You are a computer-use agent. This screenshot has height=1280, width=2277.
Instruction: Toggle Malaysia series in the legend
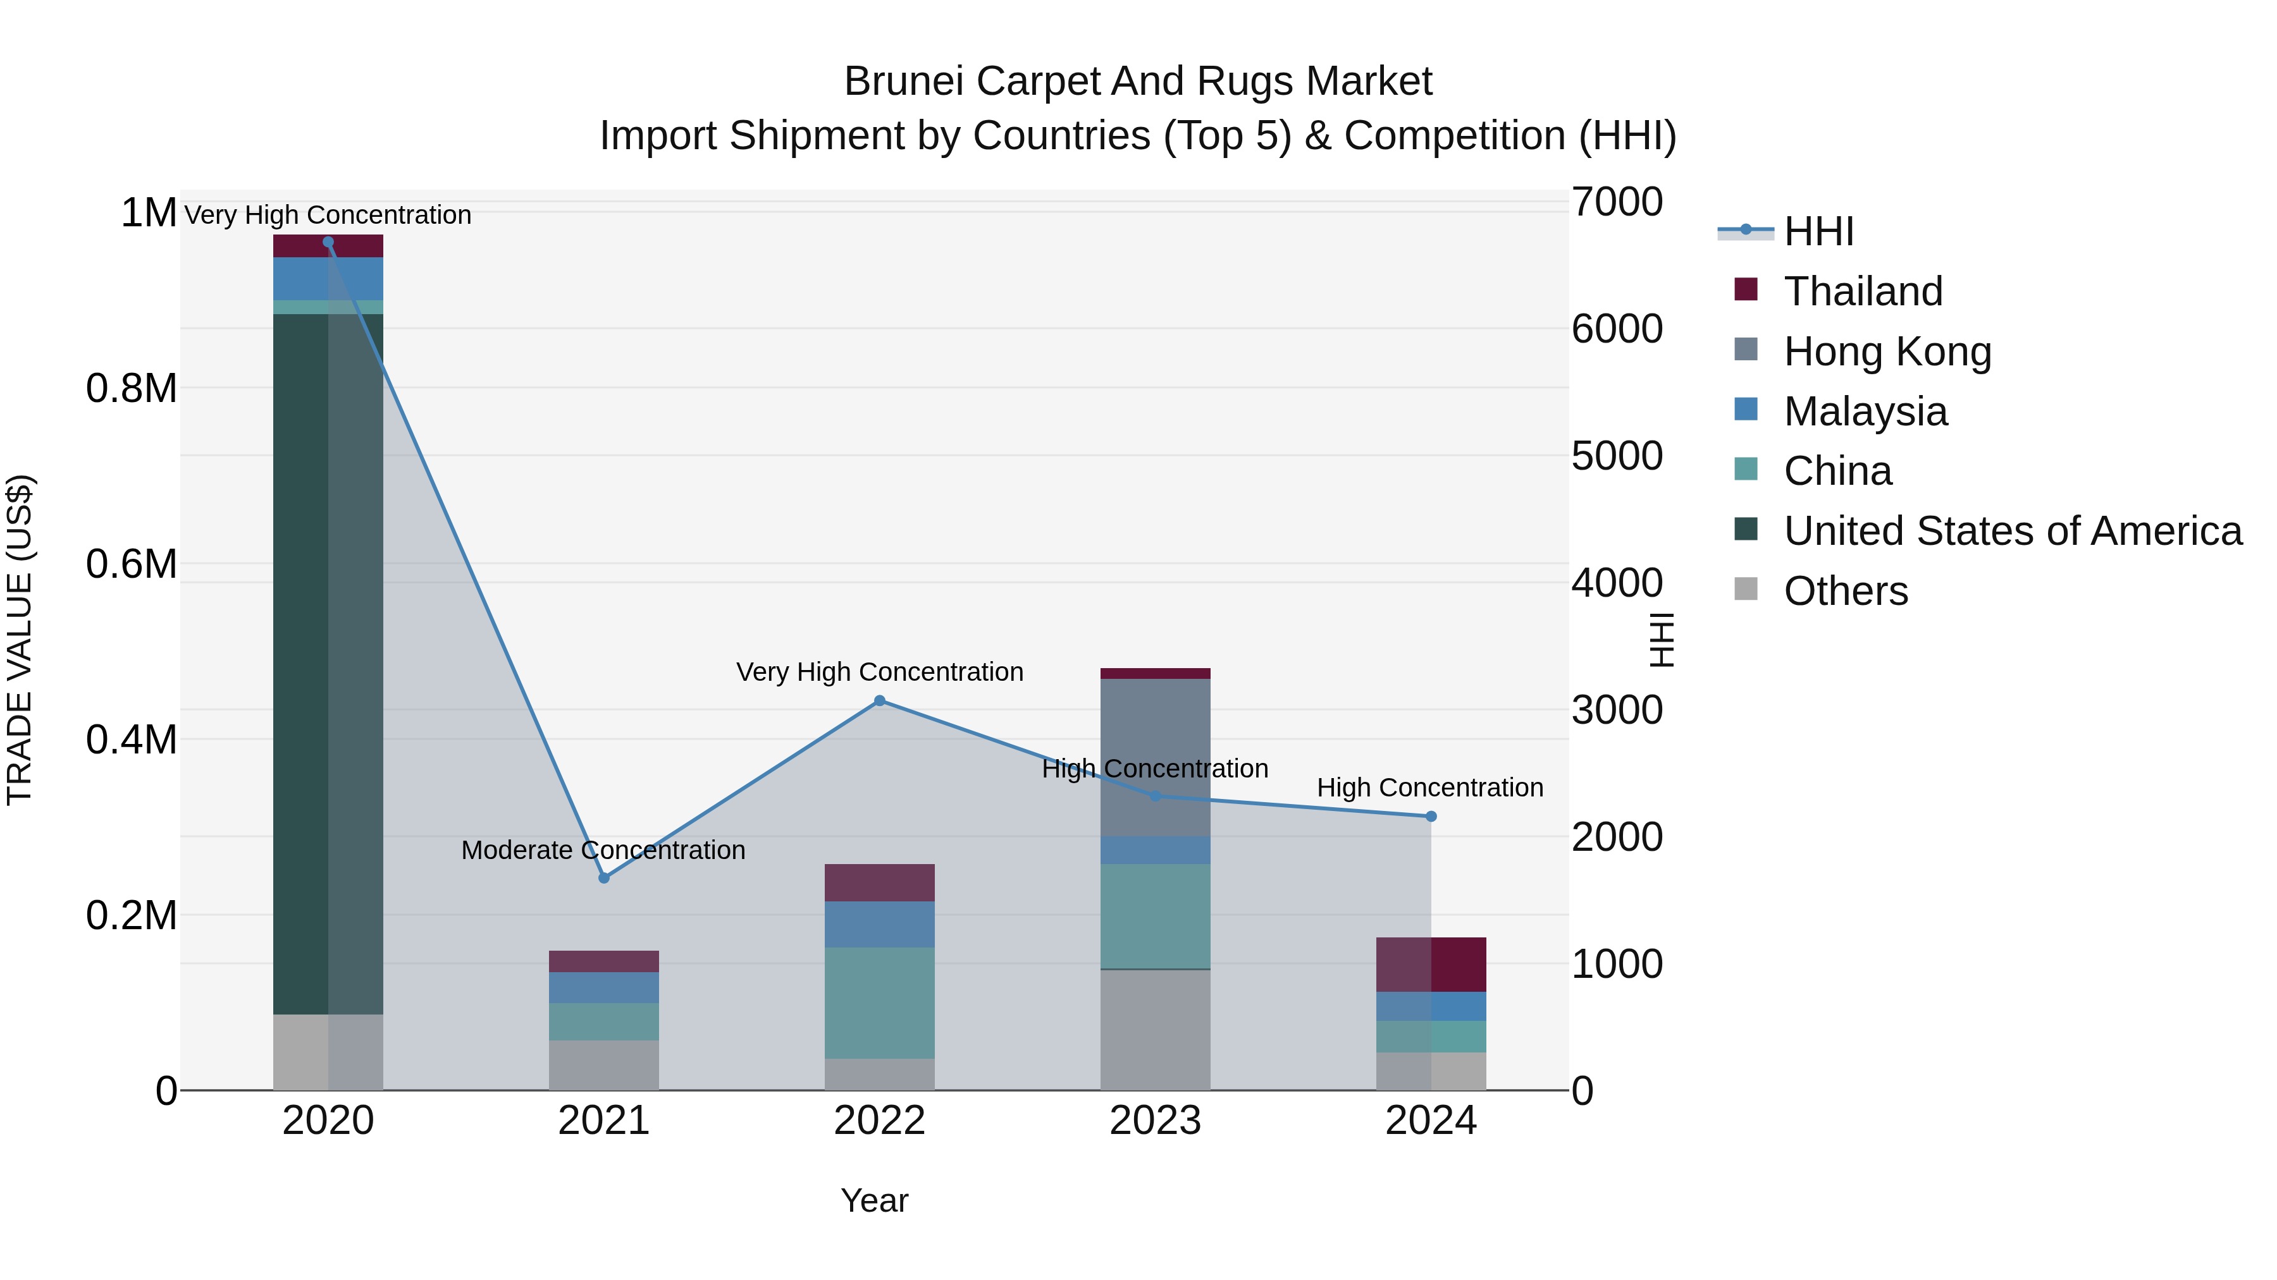click(1841, 411)
